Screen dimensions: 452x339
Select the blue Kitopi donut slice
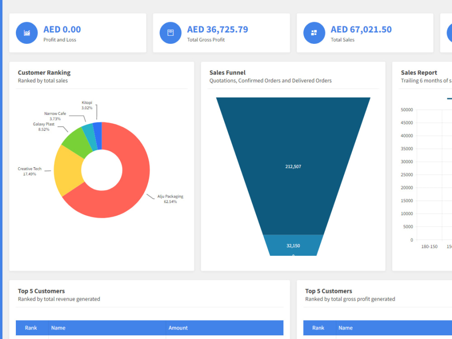[x=98, y=136]
